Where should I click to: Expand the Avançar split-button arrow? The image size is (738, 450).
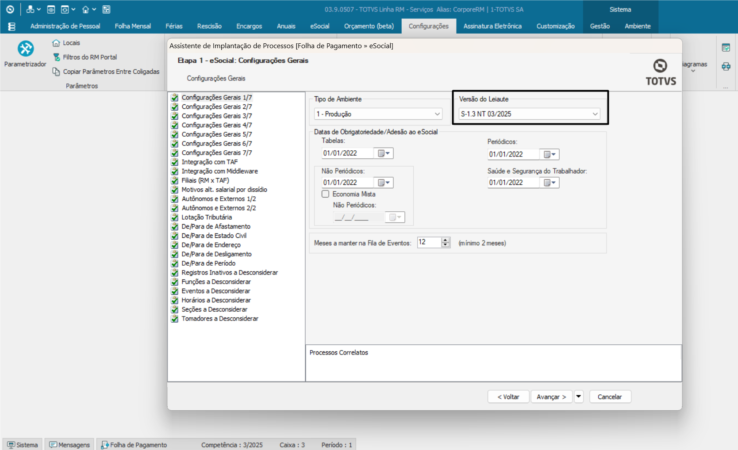tap(579, 397)
